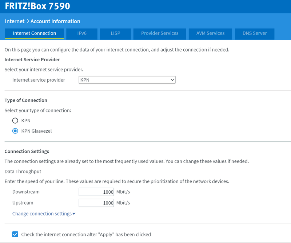
Task: Click the Mbit/s unit next to Downstream
Action: pos(123,192)
